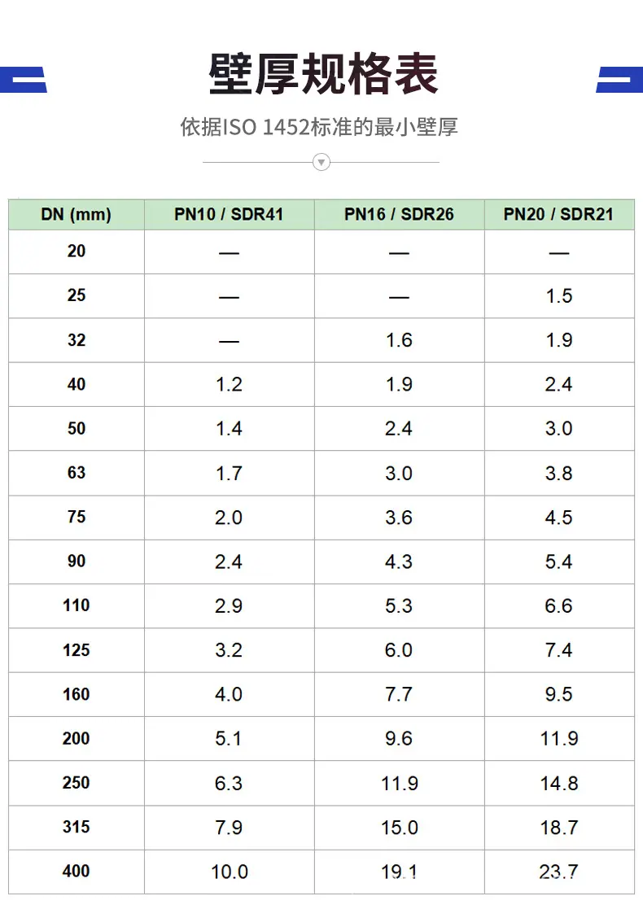This screenshot has height=909, width=643.
Task: Click the 10.0 value in DN 400 row
Action: (x=229, y=872)
